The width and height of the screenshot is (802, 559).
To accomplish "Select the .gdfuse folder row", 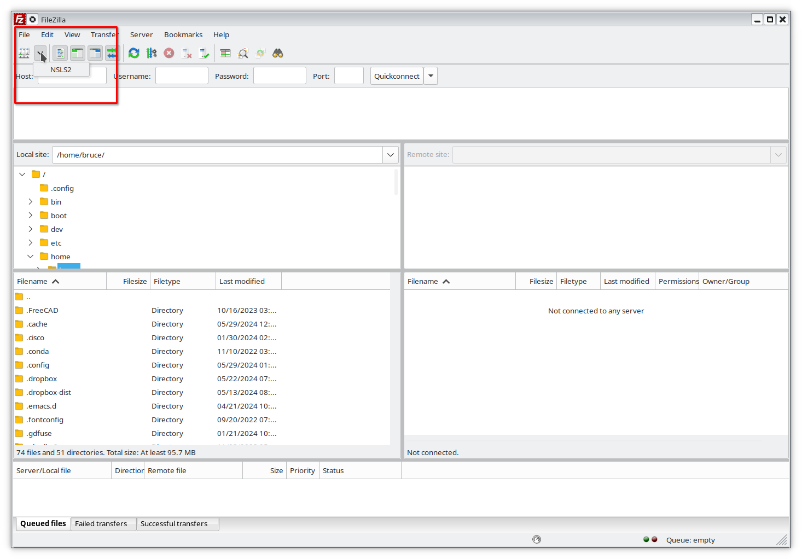I will point(202,433).
